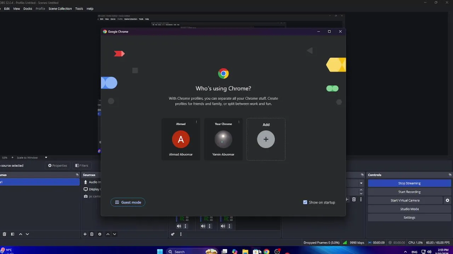Open virtual camera settings gear
This screenshot has height=254, width=453.
tap(447, 200)
